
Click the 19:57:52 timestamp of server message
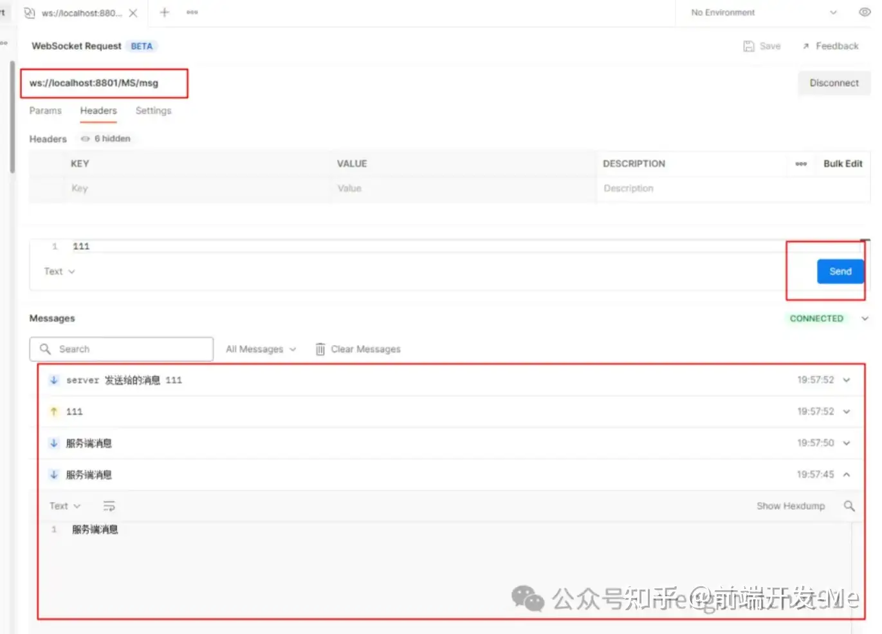pyautogui.click(x=815, y=380)
